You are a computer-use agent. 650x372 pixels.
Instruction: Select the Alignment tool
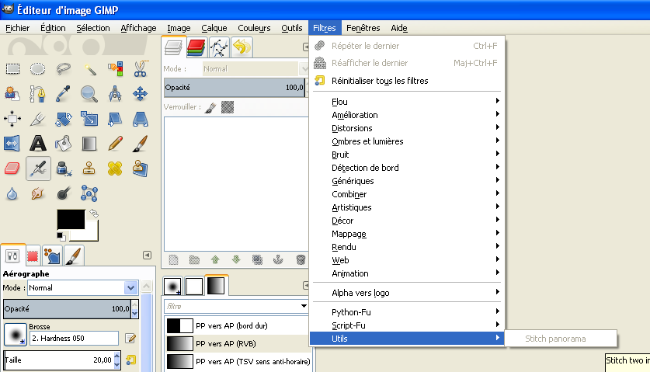pos(12,119)
